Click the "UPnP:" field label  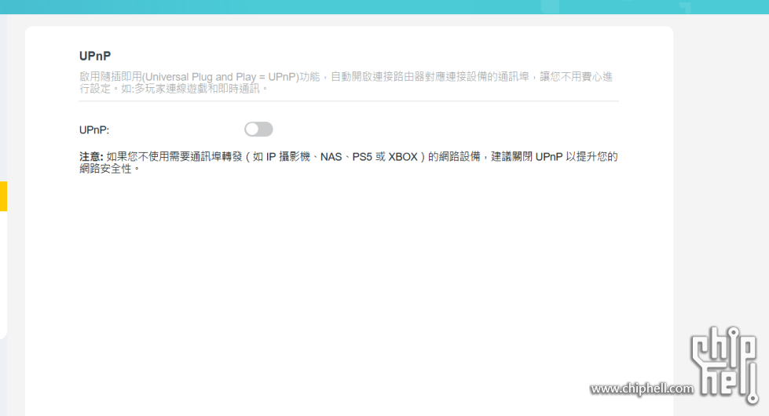pos(94,130)
